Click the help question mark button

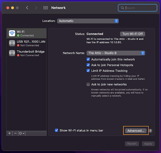coord(150,131)
